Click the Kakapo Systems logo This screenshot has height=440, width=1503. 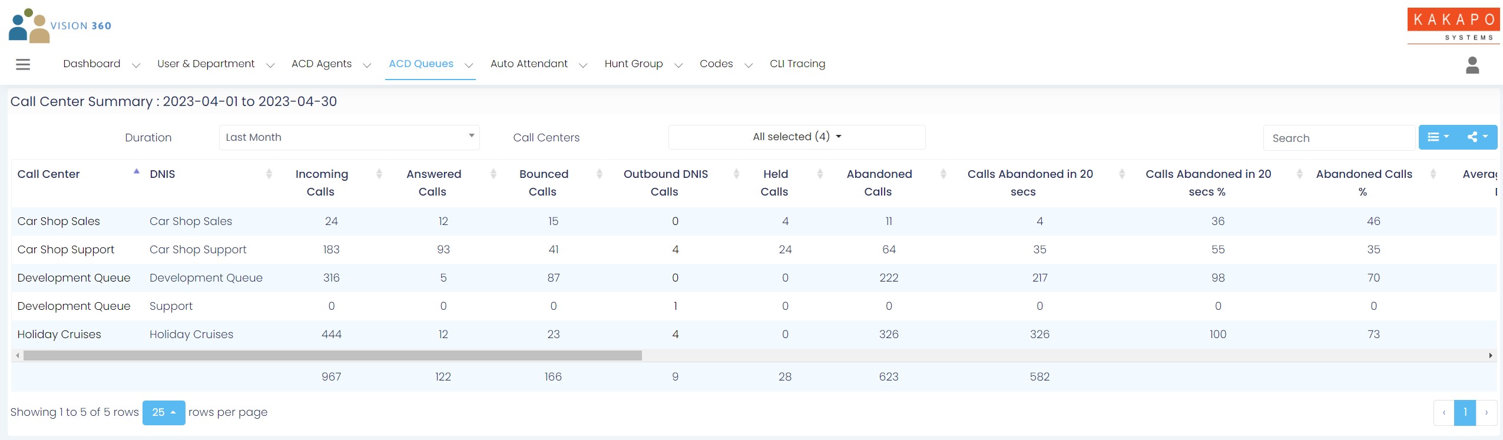click(1454, 25)
